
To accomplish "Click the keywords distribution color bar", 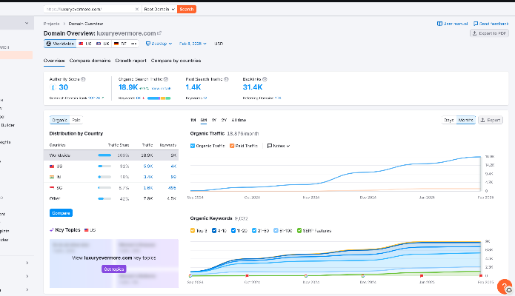I will point(159,98).
